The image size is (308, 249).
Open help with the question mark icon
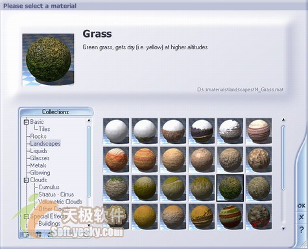coord(302,230)
